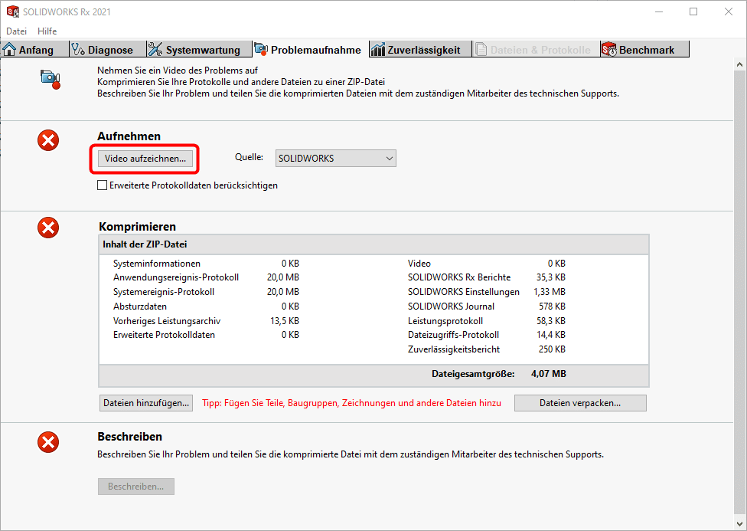Click the video camera recording icon
747x531 pixels.
[x=50, y=79]
